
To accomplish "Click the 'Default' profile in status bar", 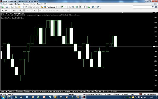I will (72, 94).
